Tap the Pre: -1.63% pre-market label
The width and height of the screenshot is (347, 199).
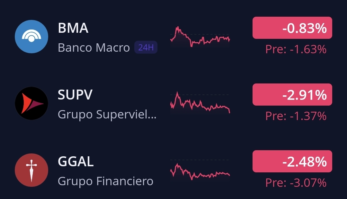pyautogui.click(x=296, y=49)
